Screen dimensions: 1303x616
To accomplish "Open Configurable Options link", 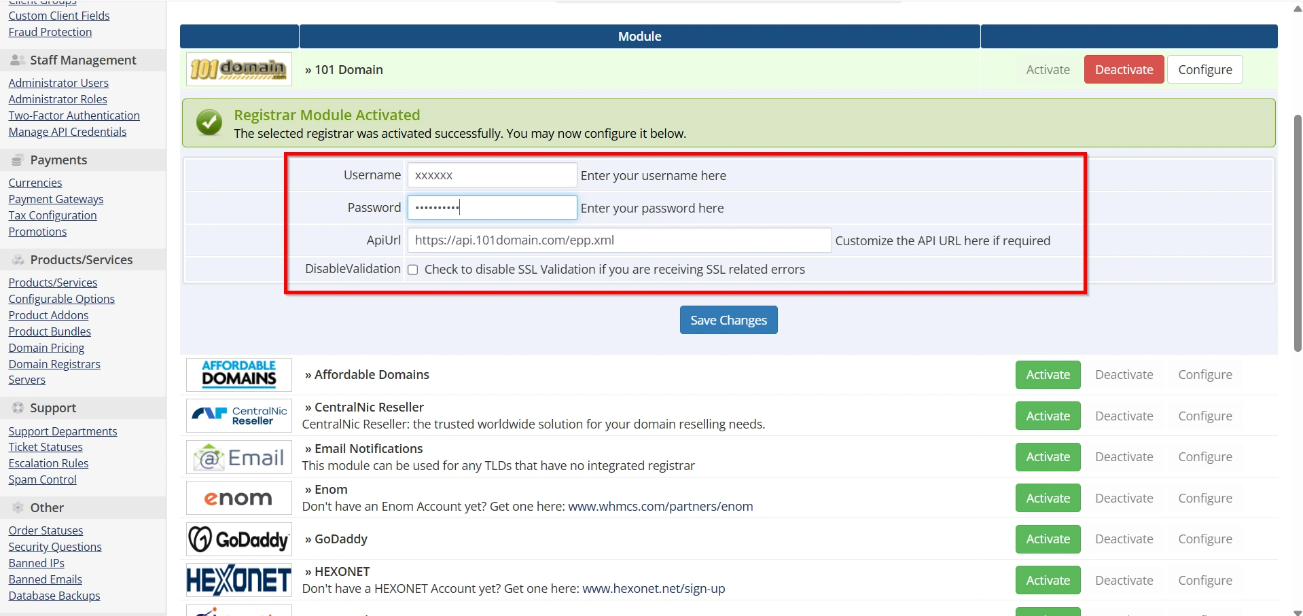I will tap(62, 299).
